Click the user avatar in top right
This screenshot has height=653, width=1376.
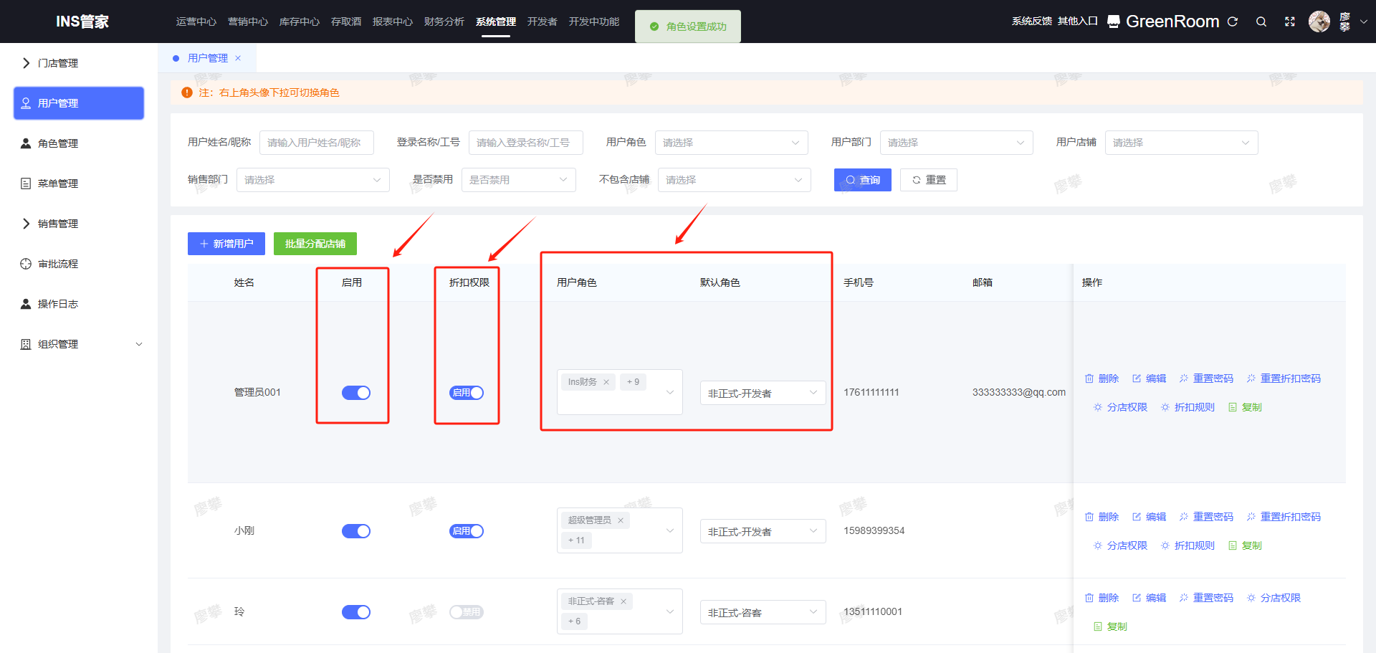tap(1319, 22)
